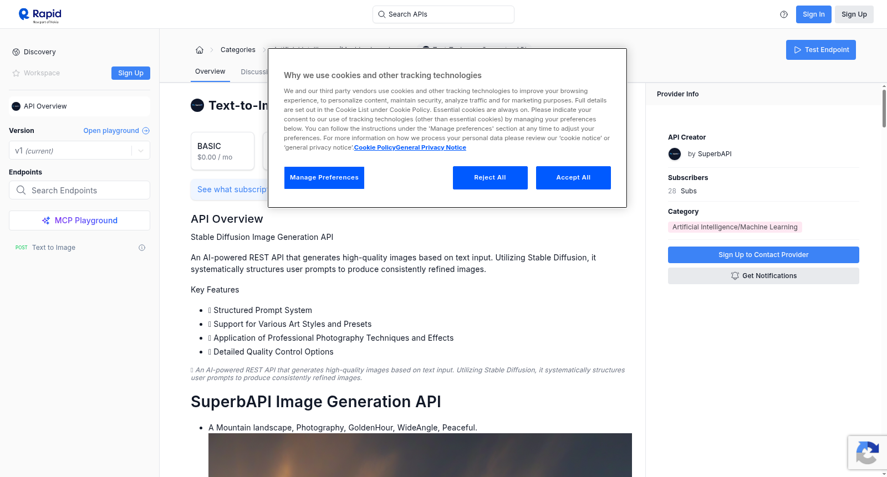Screen dimensions: 887x477
Task: Expand the v1 (current) version dropdown
Action: 79,151
